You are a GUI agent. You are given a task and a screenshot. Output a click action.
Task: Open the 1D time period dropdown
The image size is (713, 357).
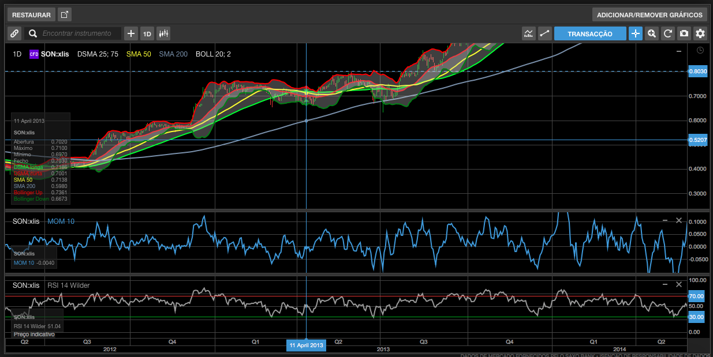tap(147, 33)
